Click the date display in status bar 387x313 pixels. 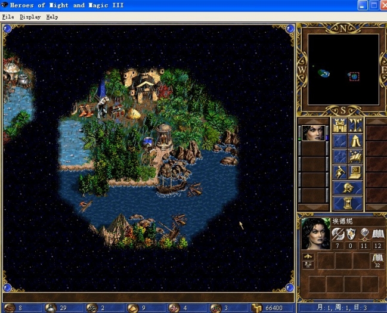[342, 308]
